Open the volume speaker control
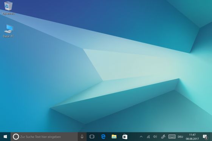 pyautogui.click(x=155, y=137)
